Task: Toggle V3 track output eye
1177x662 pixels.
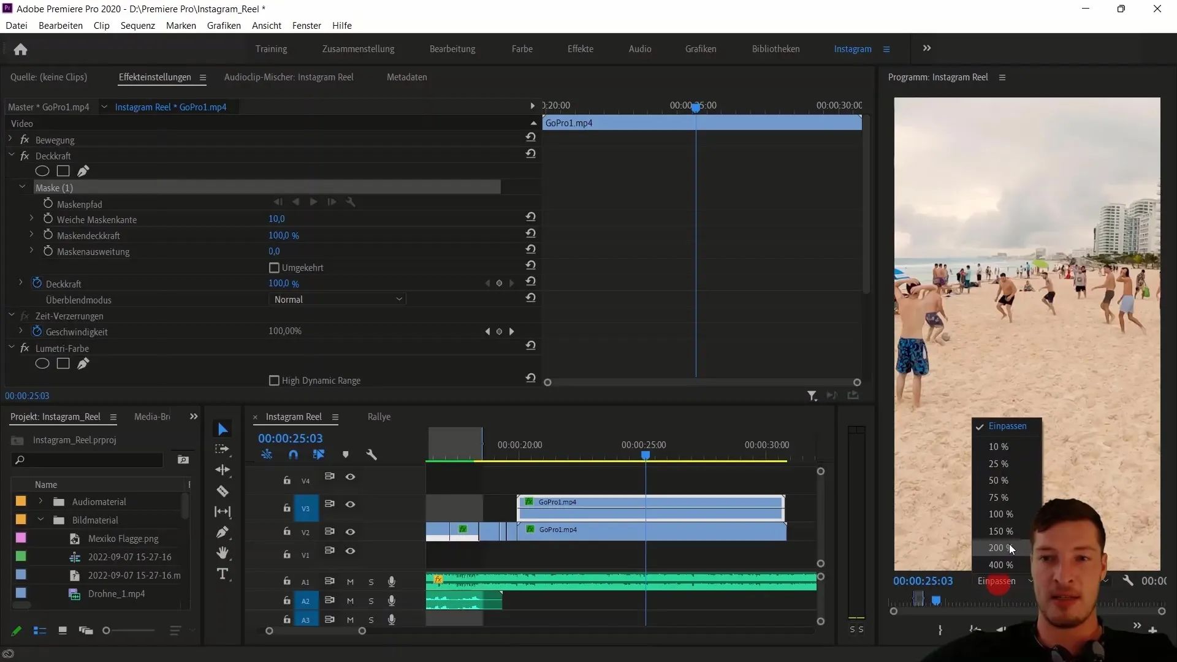Action: 350,504
